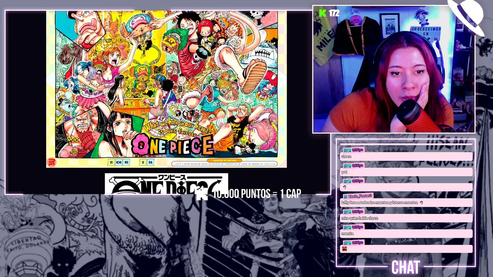Click the orange 'Solicitud de portada' label
Image resolution: width=493 pixels, height=277 pixels.
click(224, 160)
